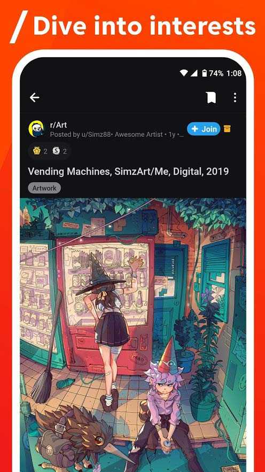
Task: Filter by the Artwork flair tag
Action: 44,188
